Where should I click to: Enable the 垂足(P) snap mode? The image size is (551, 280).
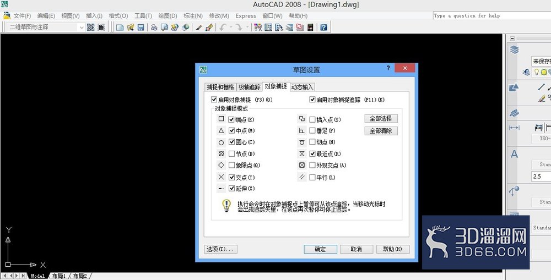(312, 130)
